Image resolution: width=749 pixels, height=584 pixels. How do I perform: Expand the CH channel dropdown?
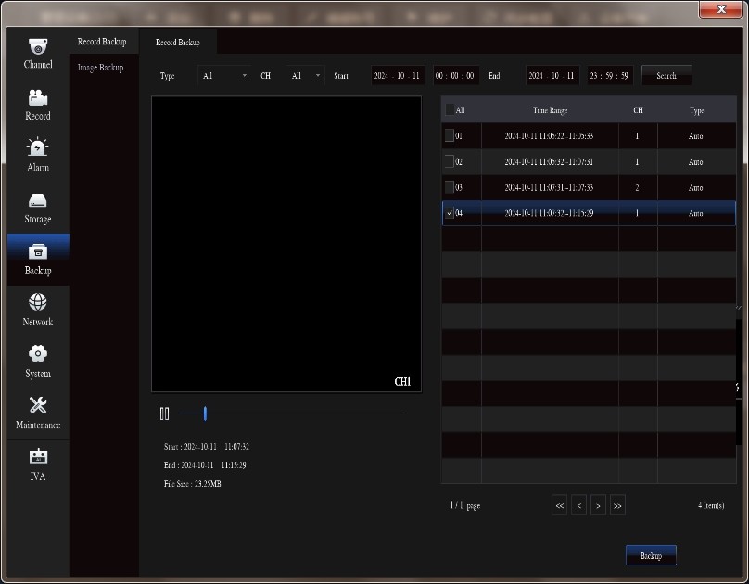[x=306, y=76]
